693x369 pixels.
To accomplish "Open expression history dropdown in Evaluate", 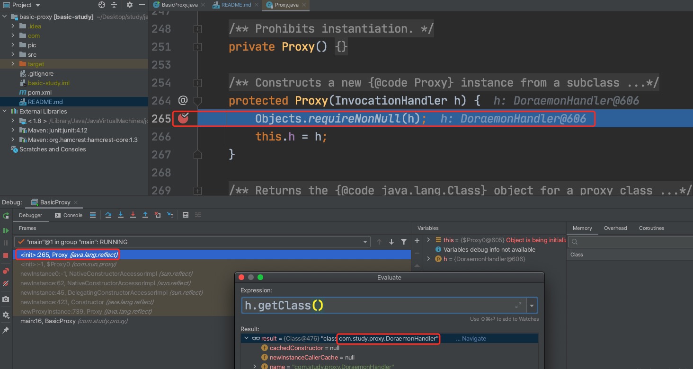I will (532, 306).
